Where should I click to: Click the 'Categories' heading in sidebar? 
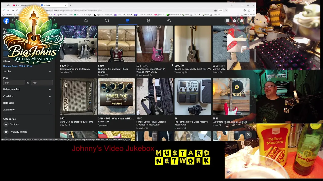pyautogui.click(x=9, y=119)
